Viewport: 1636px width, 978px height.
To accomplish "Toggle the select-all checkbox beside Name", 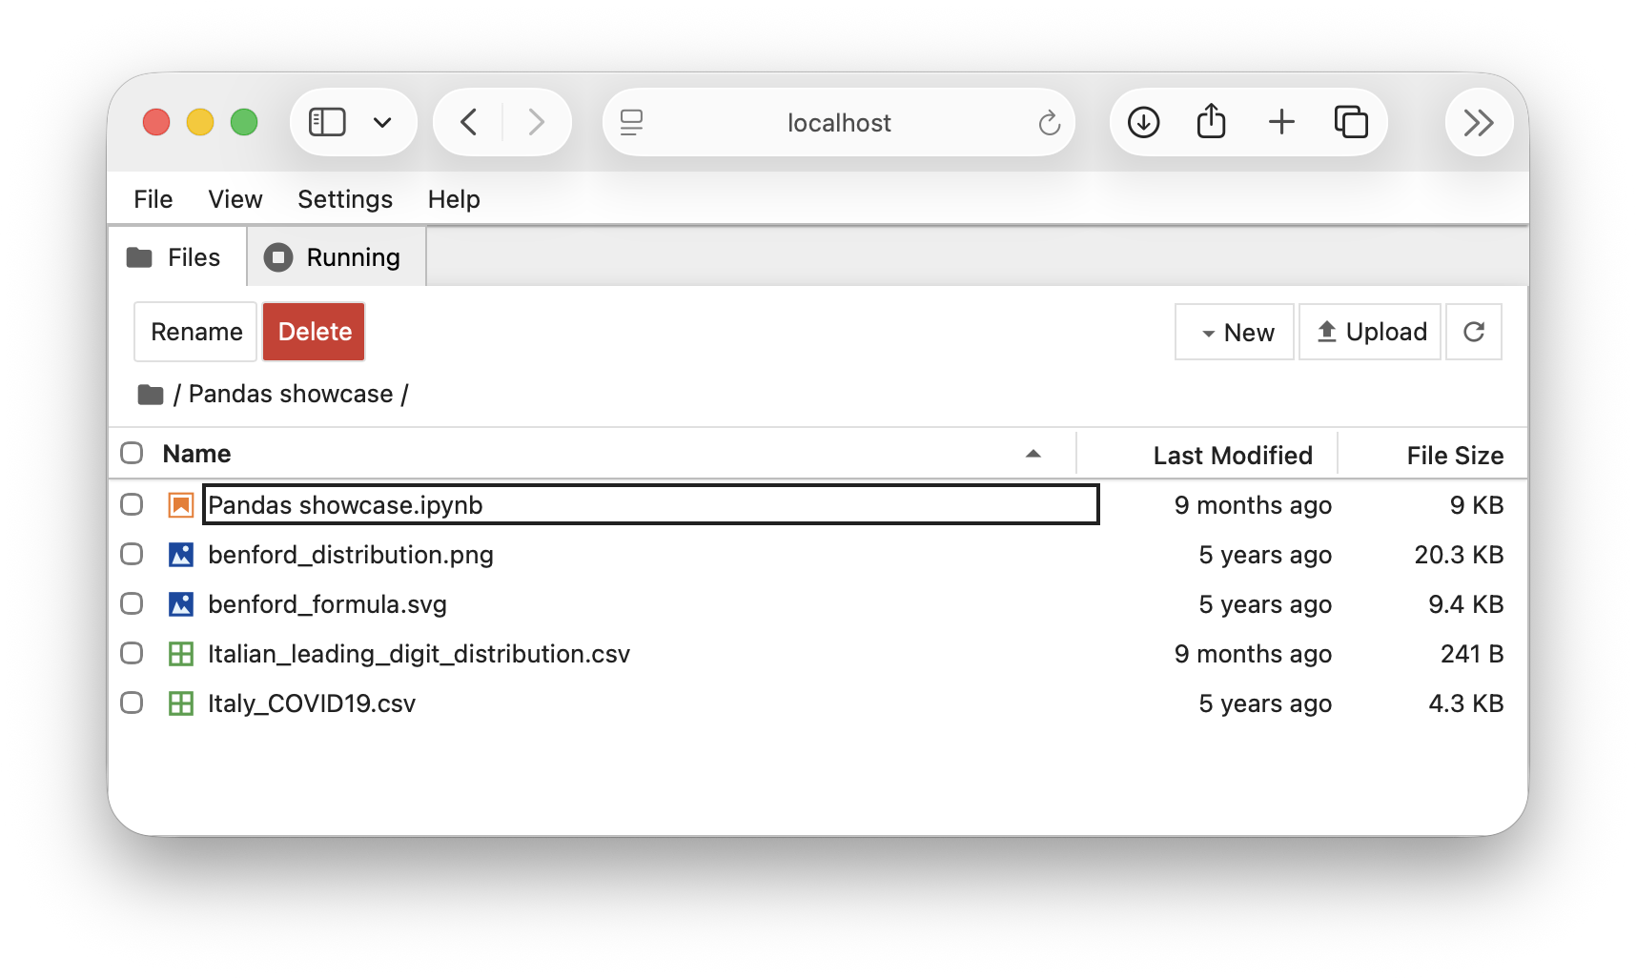I will [132, 453].
